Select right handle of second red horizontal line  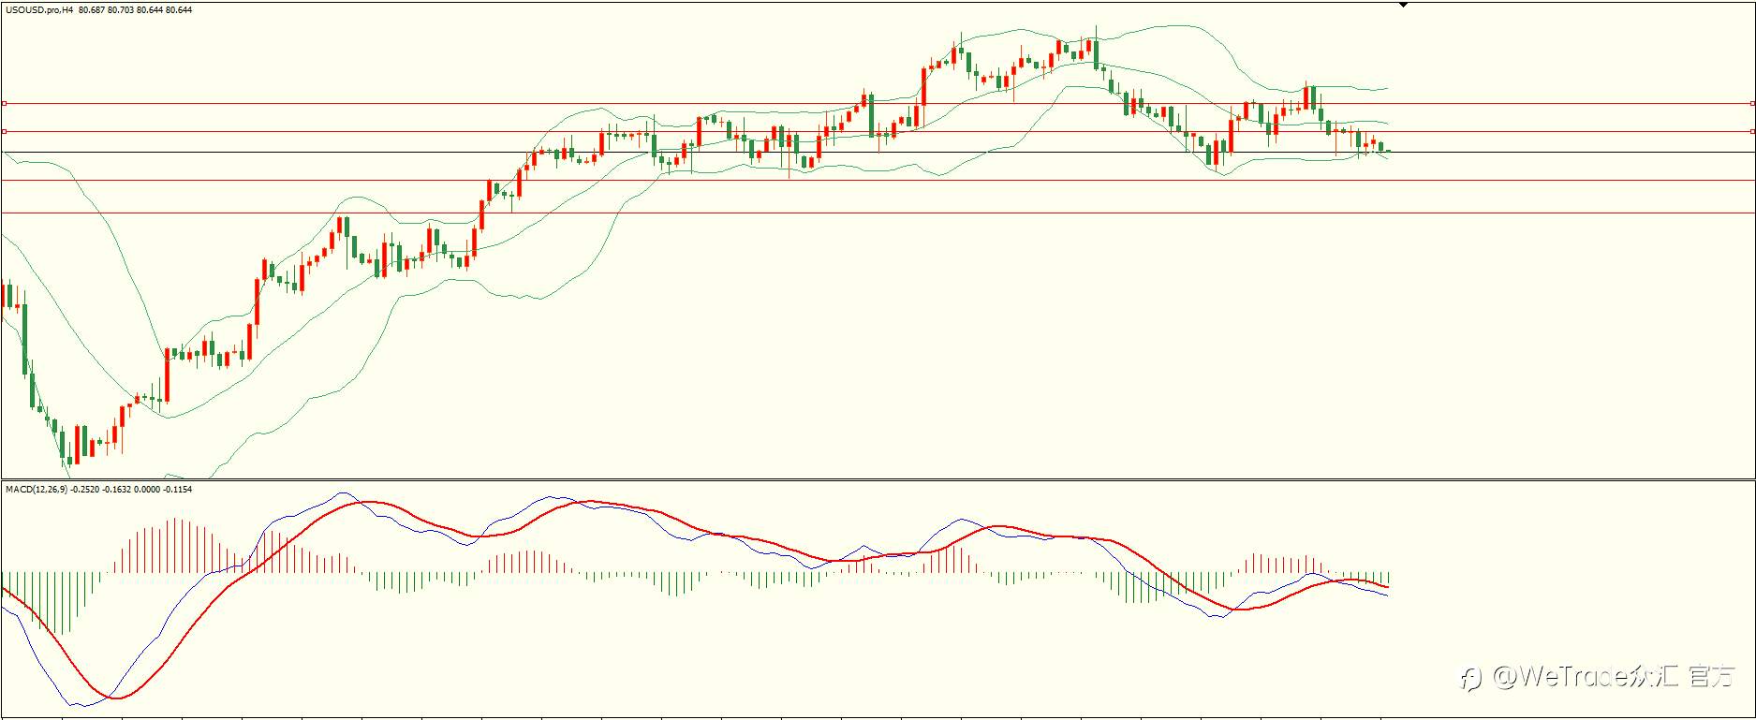[1752, 132]
